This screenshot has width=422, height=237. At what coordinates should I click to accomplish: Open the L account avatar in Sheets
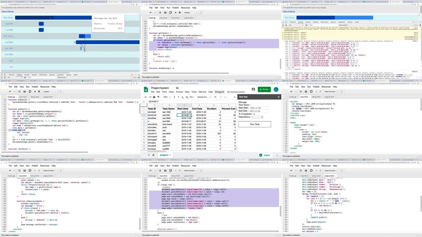point(276,89)
